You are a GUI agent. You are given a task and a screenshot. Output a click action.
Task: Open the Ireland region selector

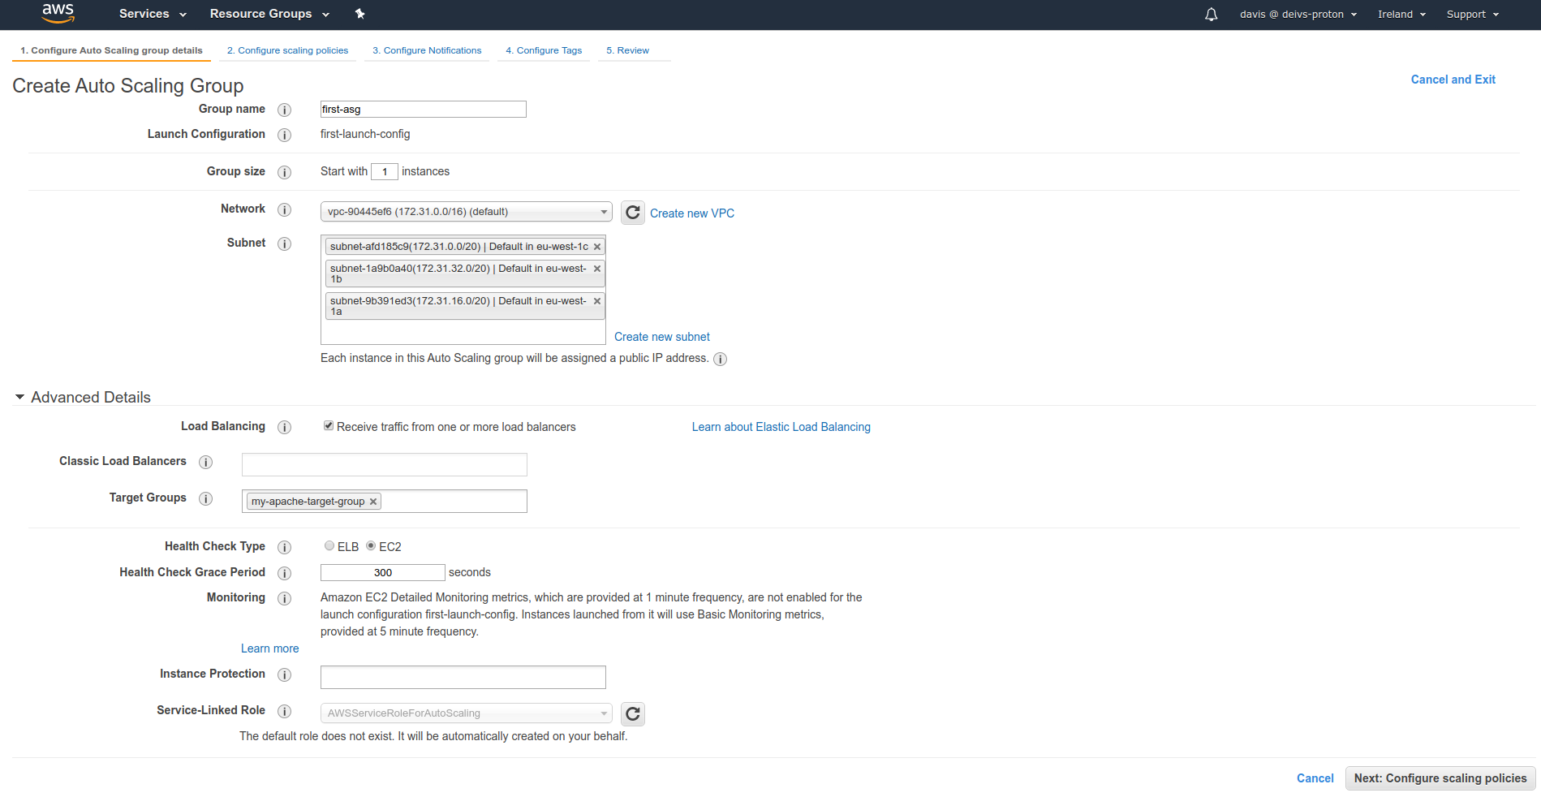click(1401, 14)
